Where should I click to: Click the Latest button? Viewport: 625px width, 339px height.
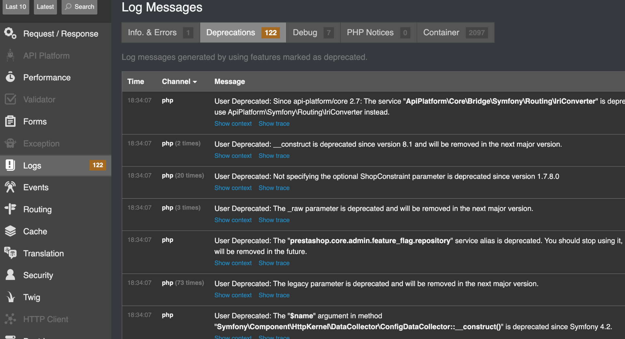click(x=45, y=7)
